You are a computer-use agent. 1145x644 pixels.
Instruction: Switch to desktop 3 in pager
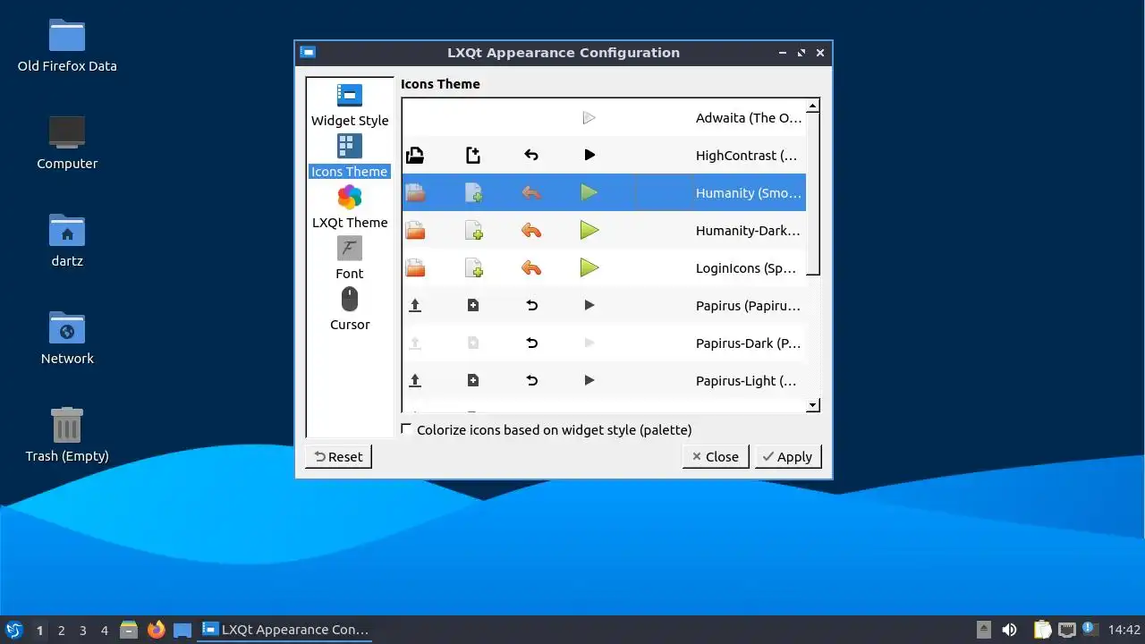(83, 631)
